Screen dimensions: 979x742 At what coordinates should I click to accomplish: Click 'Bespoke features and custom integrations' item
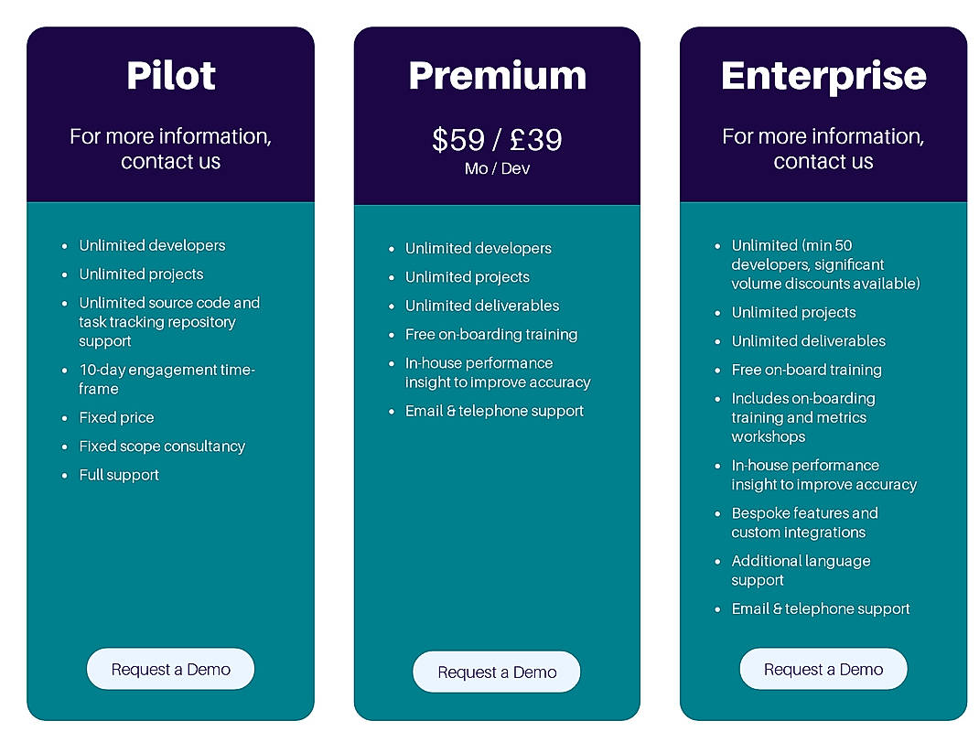pyautogui.click(x=804, y=522)
